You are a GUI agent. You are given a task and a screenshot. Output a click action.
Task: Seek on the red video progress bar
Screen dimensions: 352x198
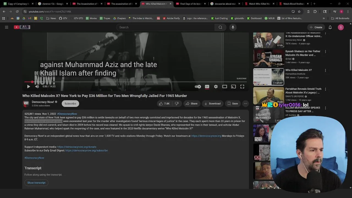tap(135, 82)
